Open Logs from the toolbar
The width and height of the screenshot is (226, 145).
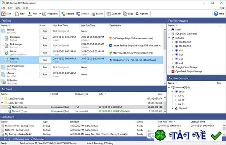(x=128, y=14)
